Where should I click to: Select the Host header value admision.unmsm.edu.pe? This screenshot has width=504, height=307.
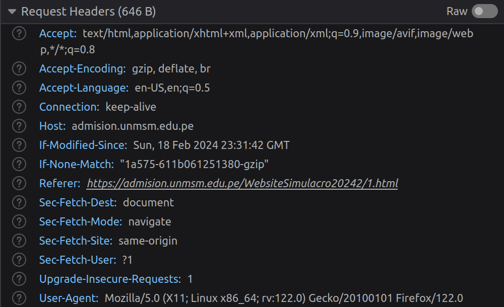133,126
